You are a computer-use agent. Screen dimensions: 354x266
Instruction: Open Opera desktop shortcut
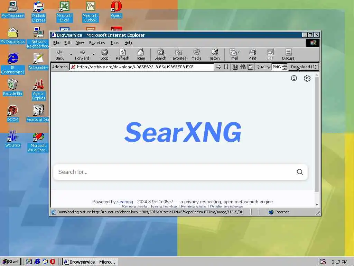click(x=116, y=9)
